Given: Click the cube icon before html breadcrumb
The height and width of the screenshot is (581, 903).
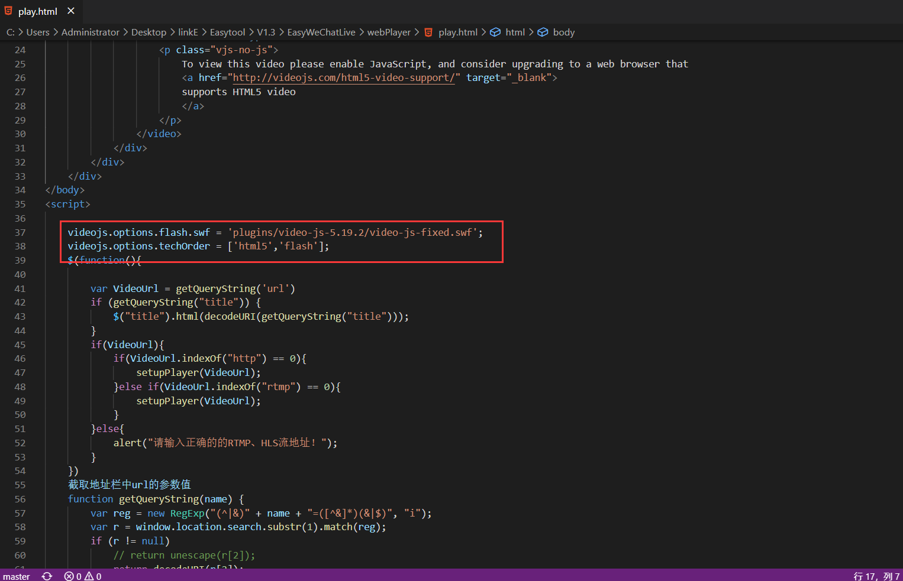Looking at the screenshot, I should (x=495, y=32).
